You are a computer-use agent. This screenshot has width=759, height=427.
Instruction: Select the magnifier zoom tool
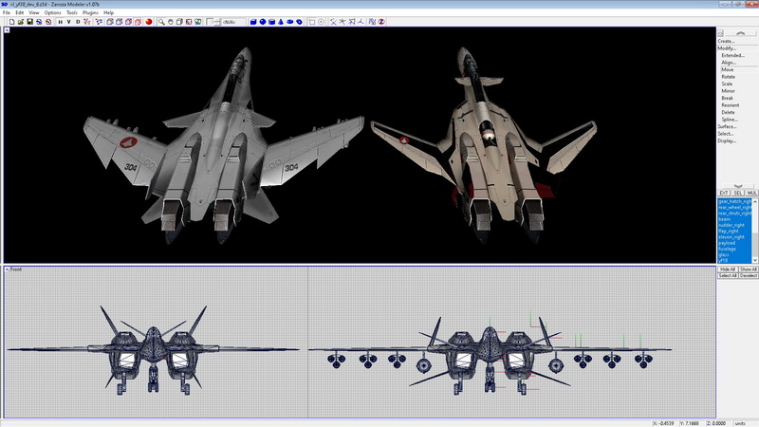(162, 21)
